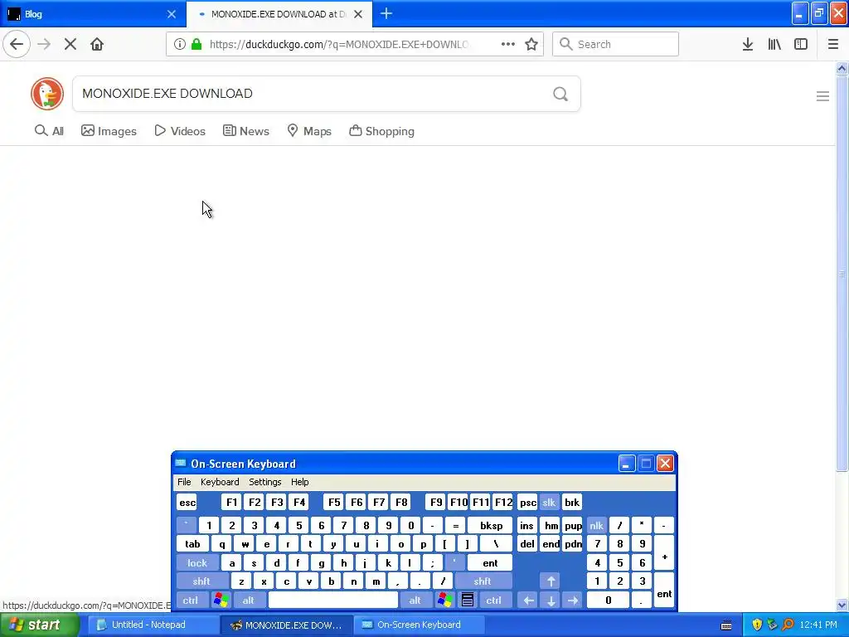Click the bksp key on On-Screen Keyboard

(491, 525)
